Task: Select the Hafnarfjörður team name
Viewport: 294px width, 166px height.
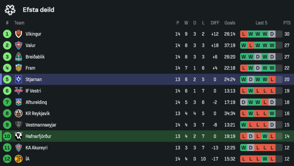Action: [x=39, y=136]
